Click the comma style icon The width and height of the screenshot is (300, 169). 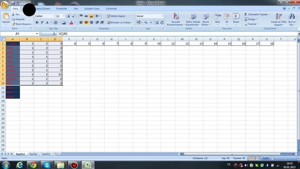click(151, 23)
